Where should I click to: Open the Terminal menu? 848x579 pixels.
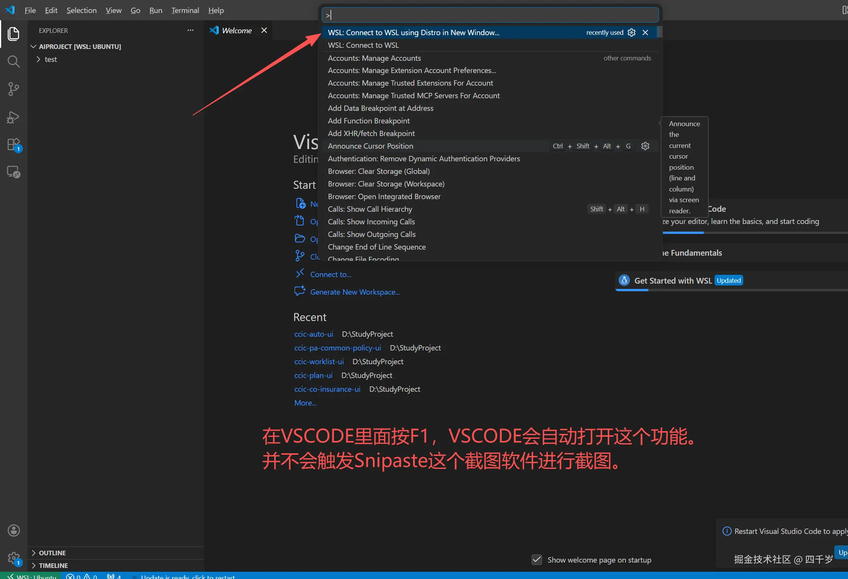coord(185,10)
